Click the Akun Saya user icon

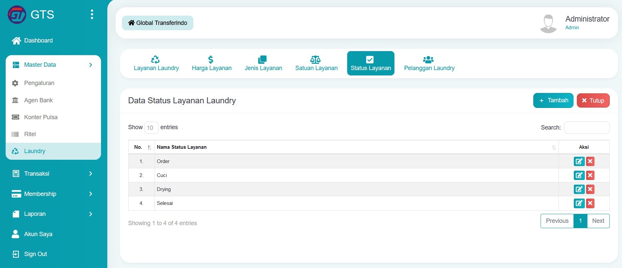click(x=15, y=234)
